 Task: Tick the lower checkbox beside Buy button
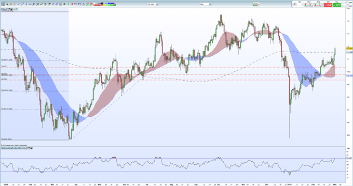(343, 6)
